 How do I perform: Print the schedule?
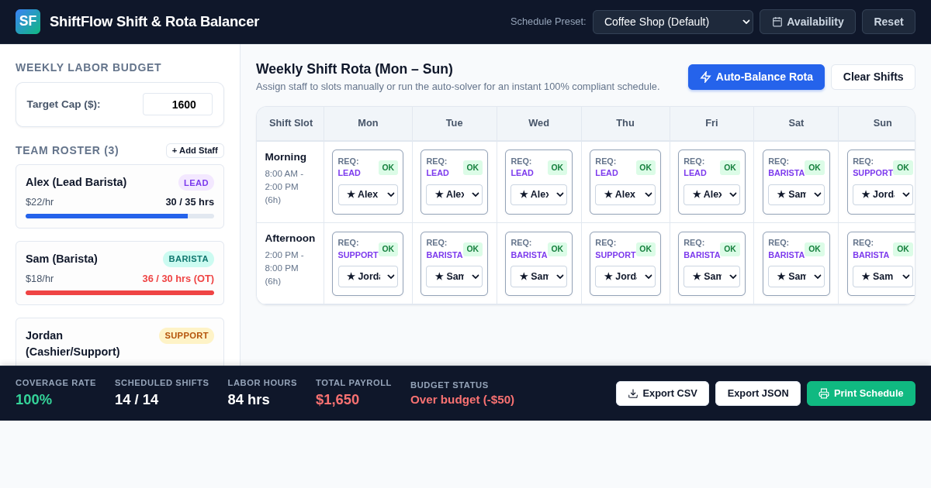click(x=861, y=393)
